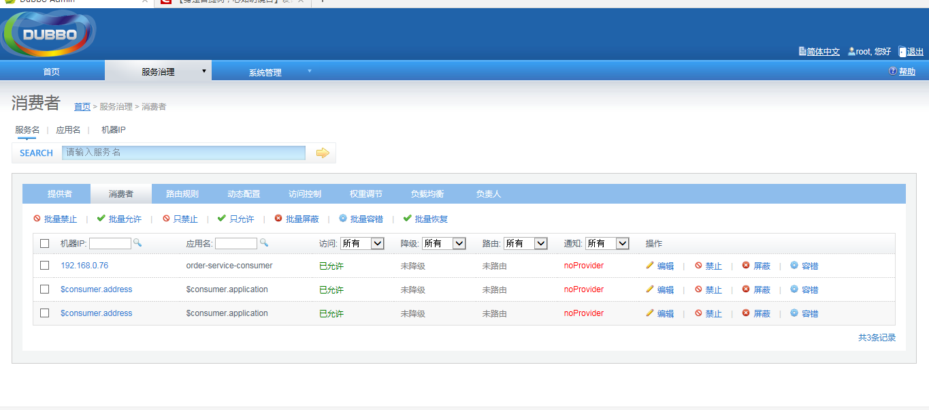Click the 只禁止 prohibit icon
The height and width of the screenshot is (410, 929).
pyautogui.click(x=166, y=219)
